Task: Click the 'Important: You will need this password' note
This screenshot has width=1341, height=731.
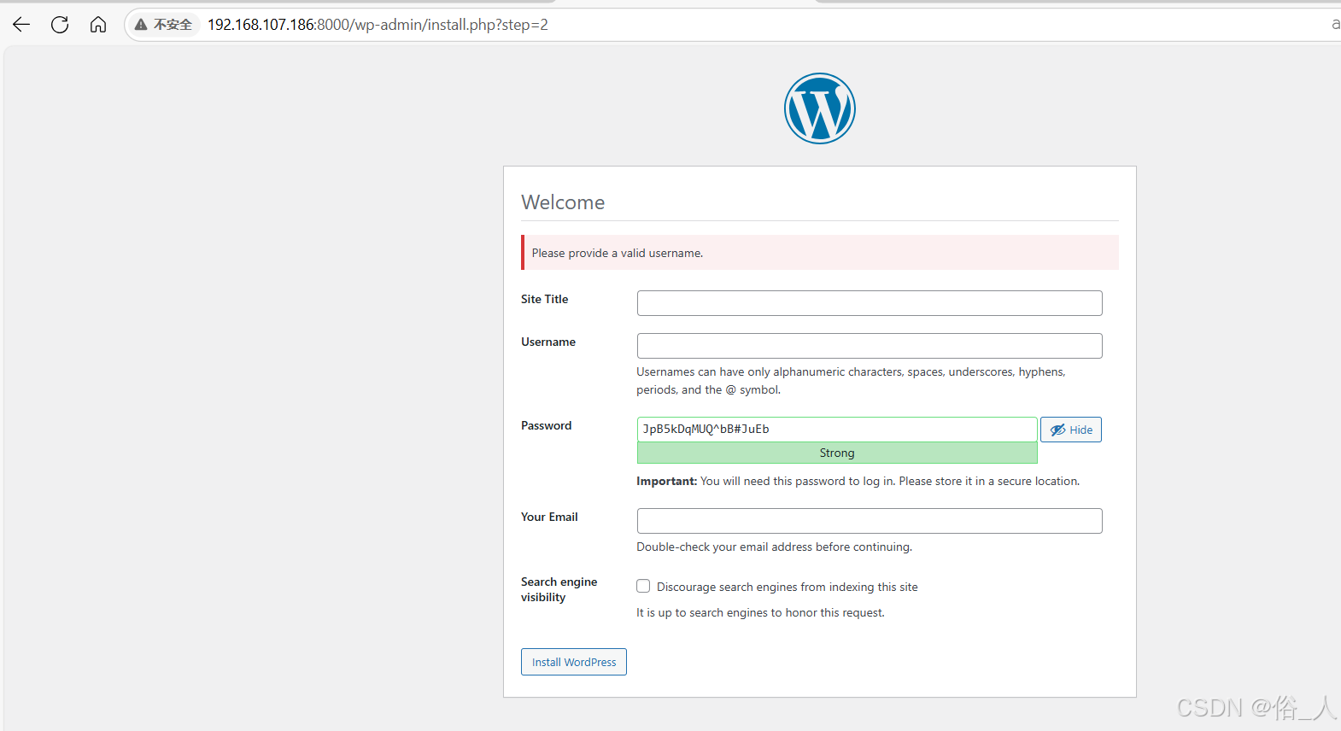Action: click(x=858, y=481)
